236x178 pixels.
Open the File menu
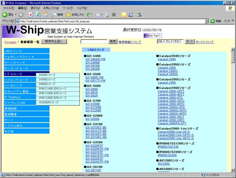[9, 8]
